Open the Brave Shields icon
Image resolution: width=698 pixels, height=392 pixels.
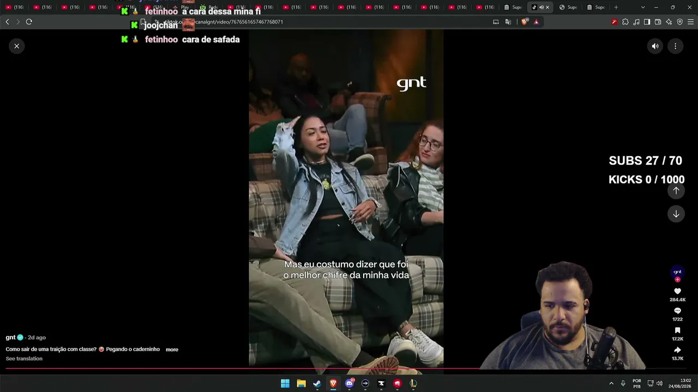[525, 22]
